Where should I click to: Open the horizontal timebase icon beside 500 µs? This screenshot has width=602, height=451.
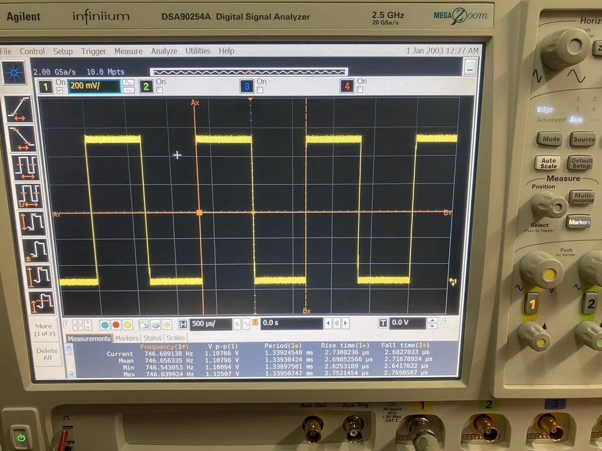click(x=182, y=323)
